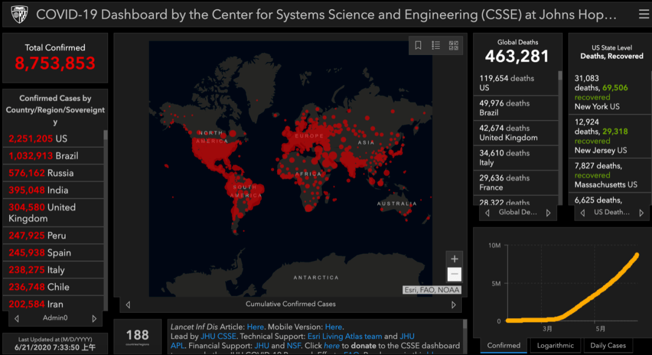The height and width of the screenshot is (355, 652).
Task: Zoom in on the map with plus button
Action: 454,259
